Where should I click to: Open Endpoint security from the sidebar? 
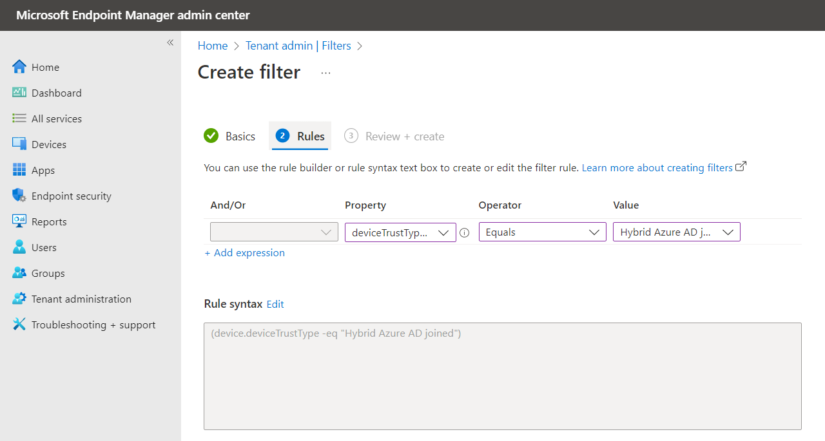coord(19,195)
